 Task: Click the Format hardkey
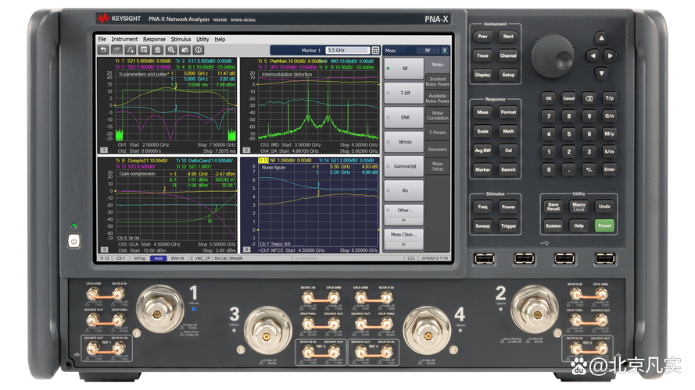(508, 112)
